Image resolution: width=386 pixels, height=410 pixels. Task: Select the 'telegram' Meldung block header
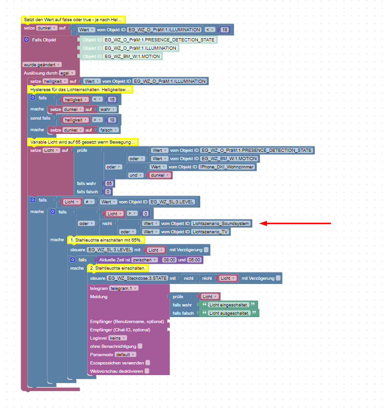pyautogui.click(x=98, y=289)
